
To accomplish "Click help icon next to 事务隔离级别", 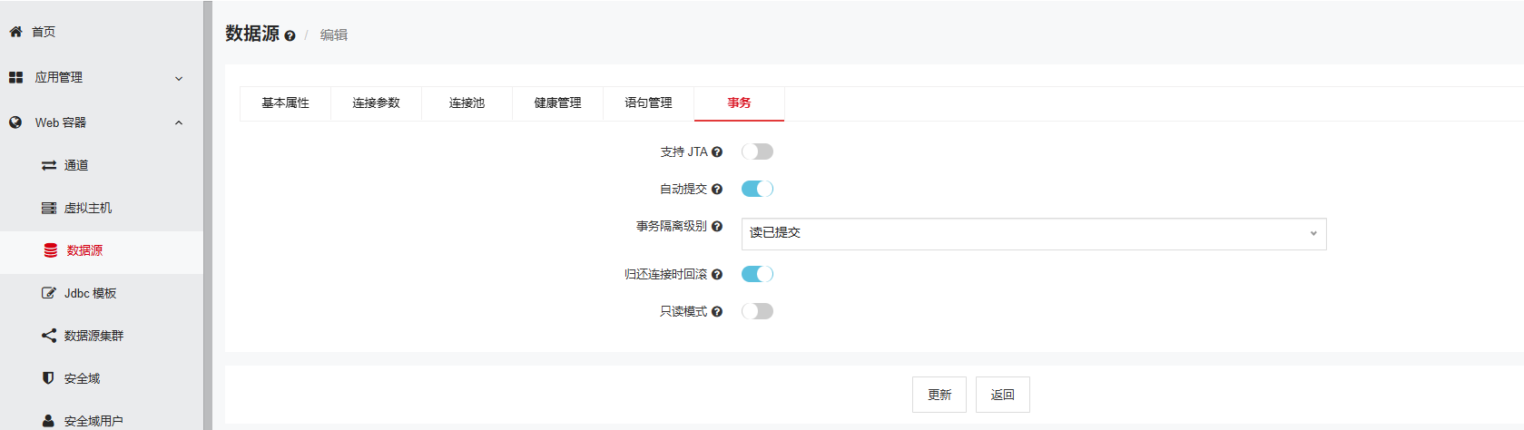I will coord(717,227).
